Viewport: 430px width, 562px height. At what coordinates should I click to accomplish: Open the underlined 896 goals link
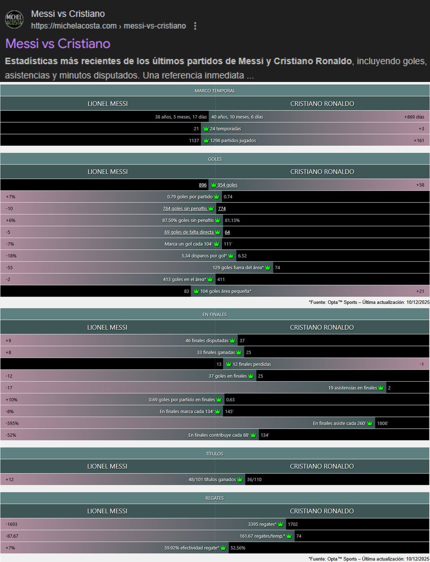pyautogui.click(x=203, y=185)
